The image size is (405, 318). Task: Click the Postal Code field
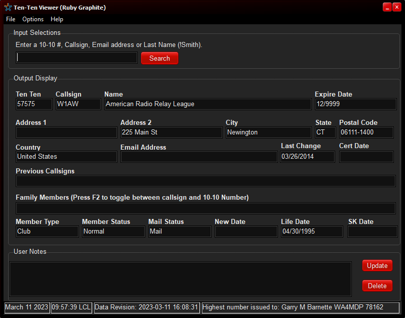click(366, 132)
